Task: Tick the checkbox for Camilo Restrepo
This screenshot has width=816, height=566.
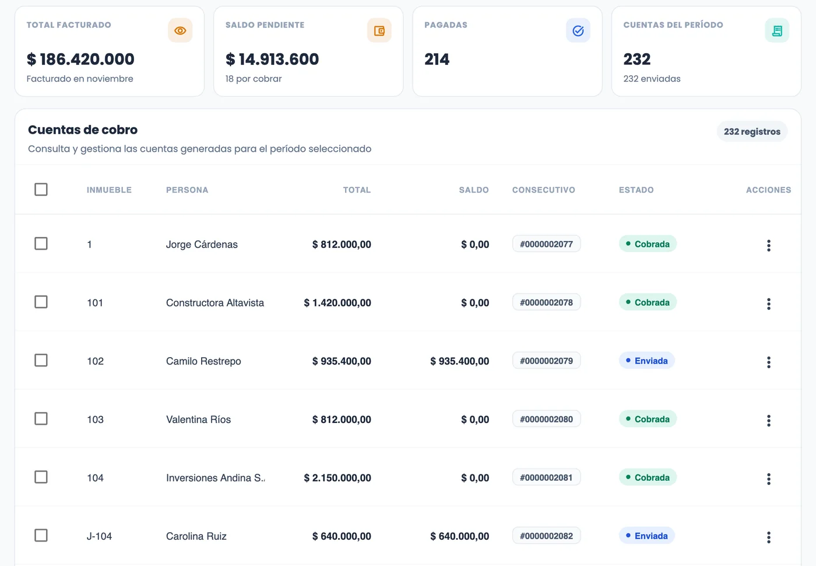Action: tap(41, 360)
